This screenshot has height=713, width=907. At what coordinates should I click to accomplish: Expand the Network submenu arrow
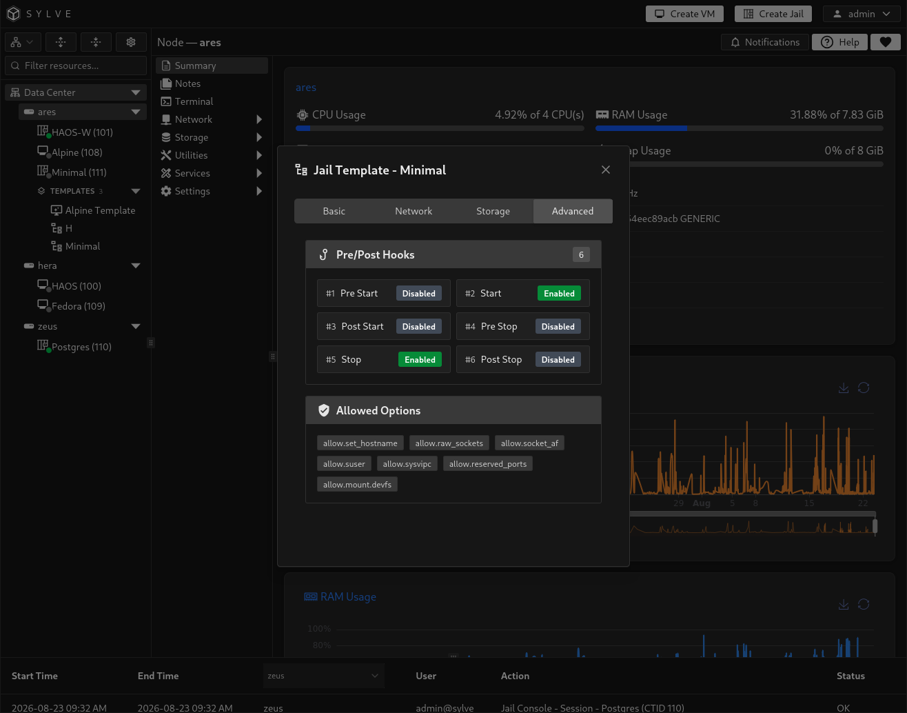[x=259, y=119]
